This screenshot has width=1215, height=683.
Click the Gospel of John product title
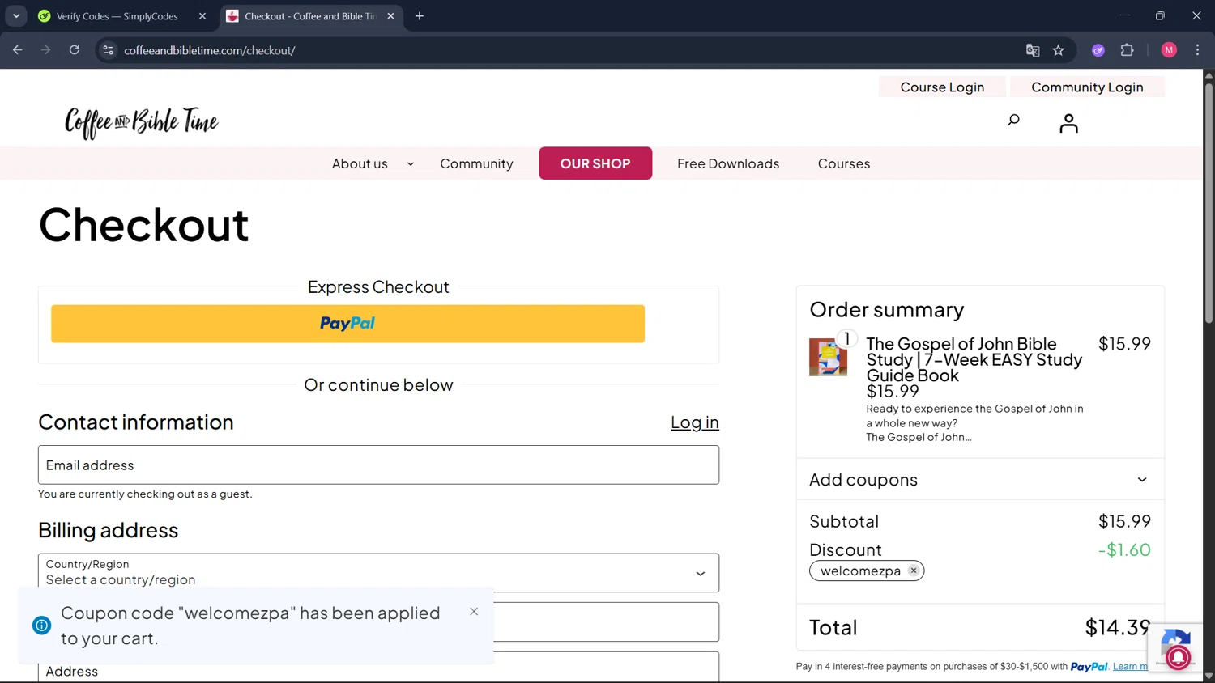[x=974, y=359]
